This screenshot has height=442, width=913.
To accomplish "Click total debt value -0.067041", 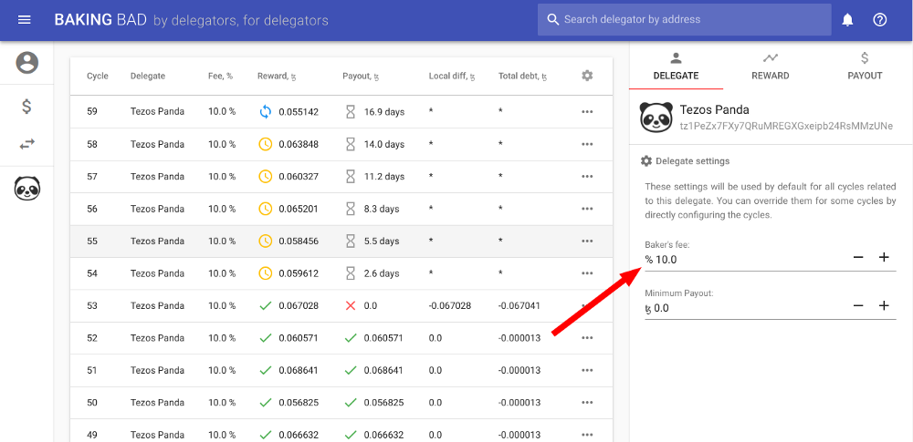I will (519, 305).
